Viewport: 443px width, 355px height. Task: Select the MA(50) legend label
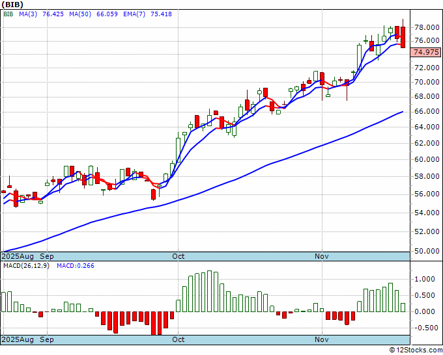click(80, 14)
